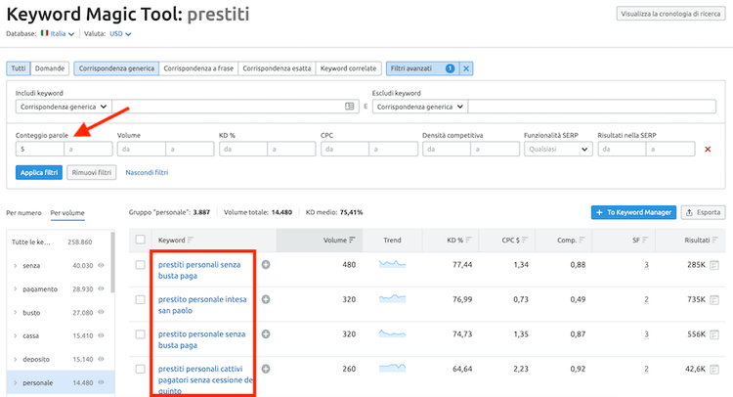Viewport: 733px width, 397px height.
Task: Toggle the Filtri avanzati button
Action: 422,68
